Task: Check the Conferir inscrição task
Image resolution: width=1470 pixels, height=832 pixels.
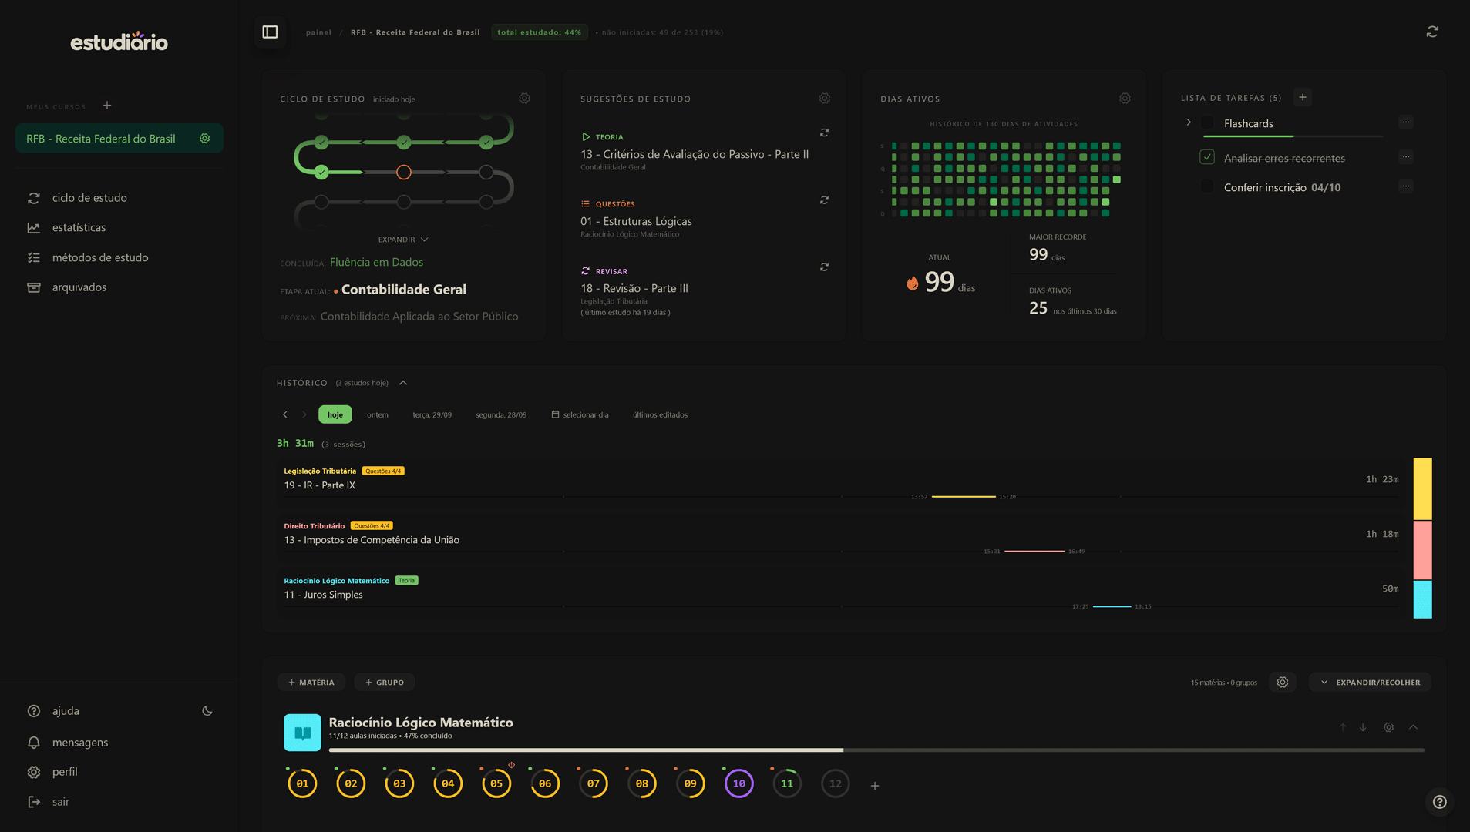Action: coord(1207,186)
